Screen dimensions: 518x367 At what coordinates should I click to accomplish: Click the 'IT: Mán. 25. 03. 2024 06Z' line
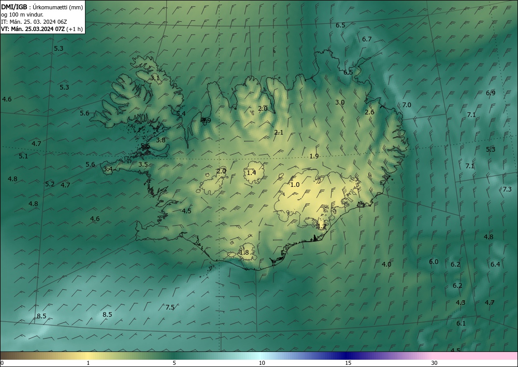point(34,22)
